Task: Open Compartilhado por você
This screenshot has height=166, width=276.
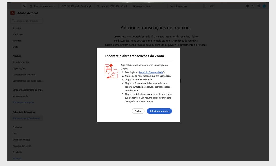Action: click(x=24, y=75)
